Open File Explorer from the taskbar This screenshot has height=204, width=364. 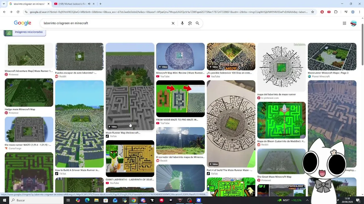tap(96, 200)
